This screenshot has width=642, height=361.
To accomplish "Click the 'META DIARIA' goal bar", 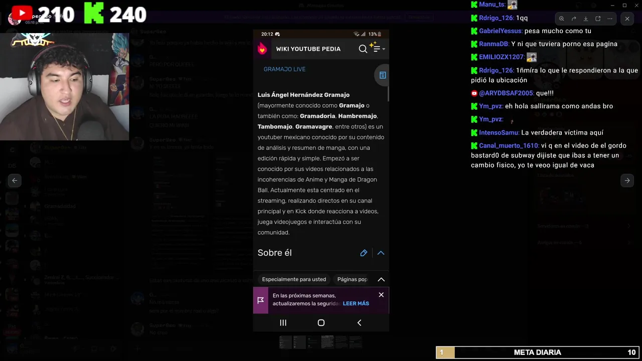I will point(537,352).
